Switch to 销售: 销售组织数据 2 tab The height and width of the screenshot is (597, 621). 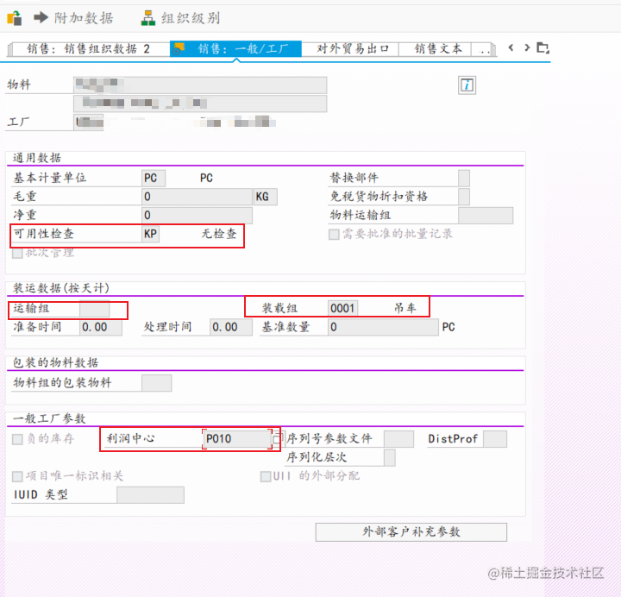coord(88,49)
